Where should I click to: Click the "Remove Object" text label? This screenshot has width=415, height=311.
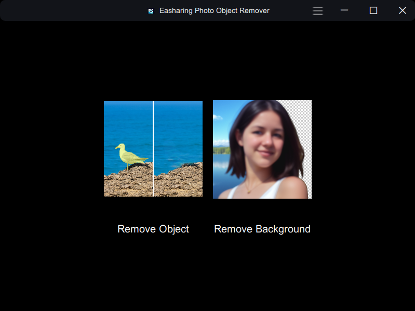[x=153, y=229]
